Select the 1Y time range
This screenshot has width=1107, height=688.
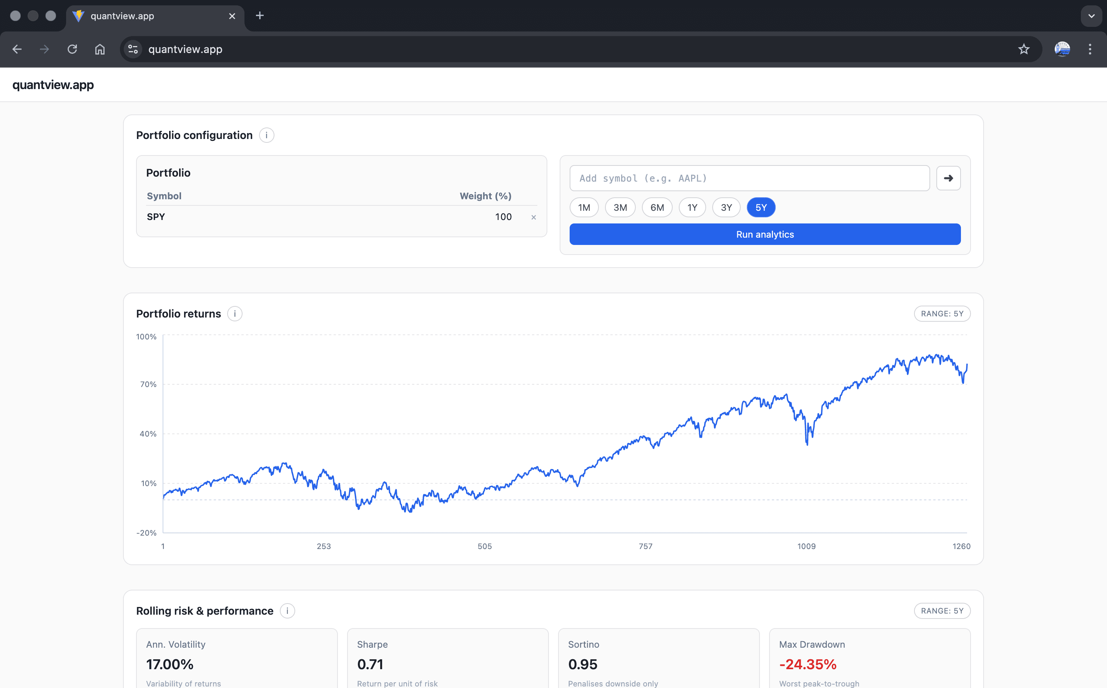692,207
